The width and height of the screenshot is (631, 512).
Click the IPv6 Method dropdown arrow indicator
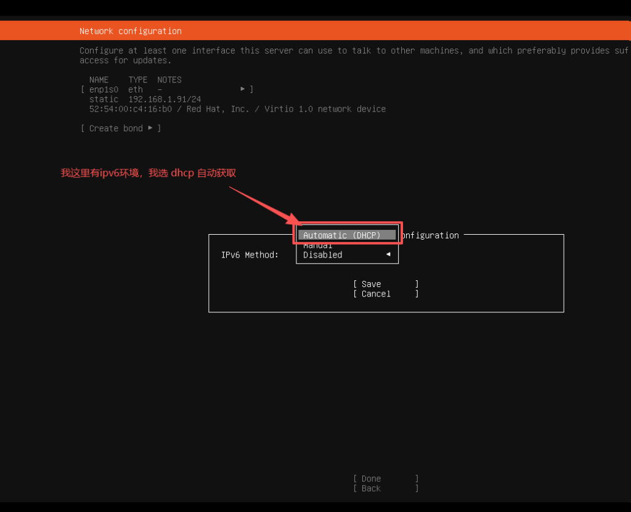tap(388, 254)
